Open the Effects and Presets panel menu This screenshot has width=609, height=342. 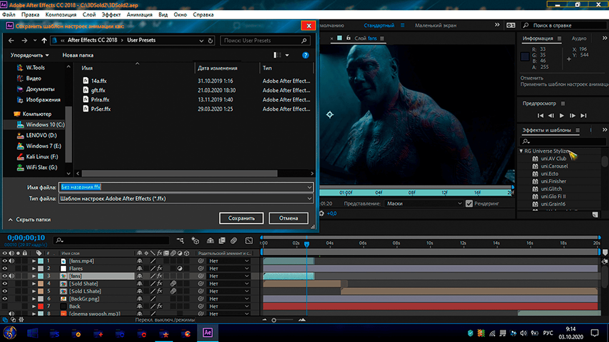click(x=577, y=130)
